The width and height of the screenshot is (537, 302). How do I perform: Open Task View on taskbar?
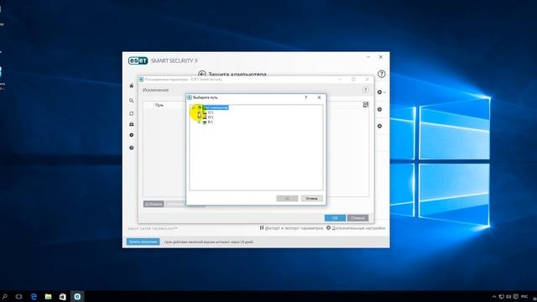click(18, 296)
